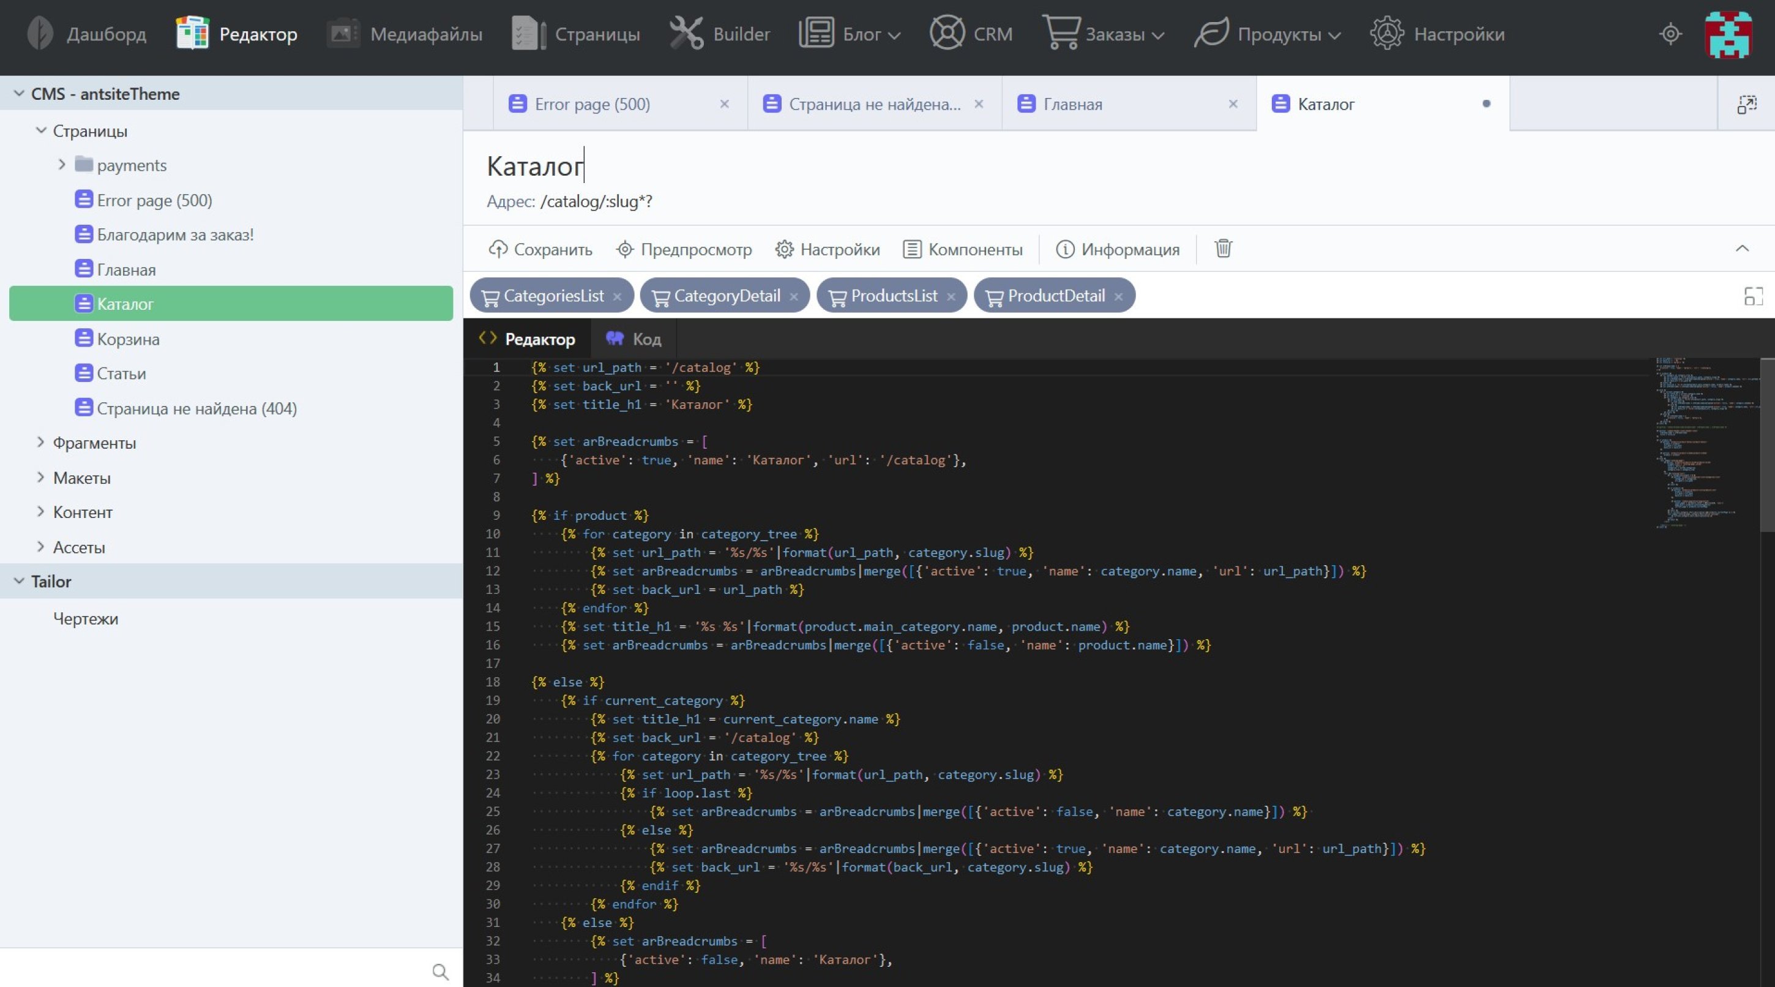
Task: Remove the CategoriesList component chip
Action: [618, 296]
